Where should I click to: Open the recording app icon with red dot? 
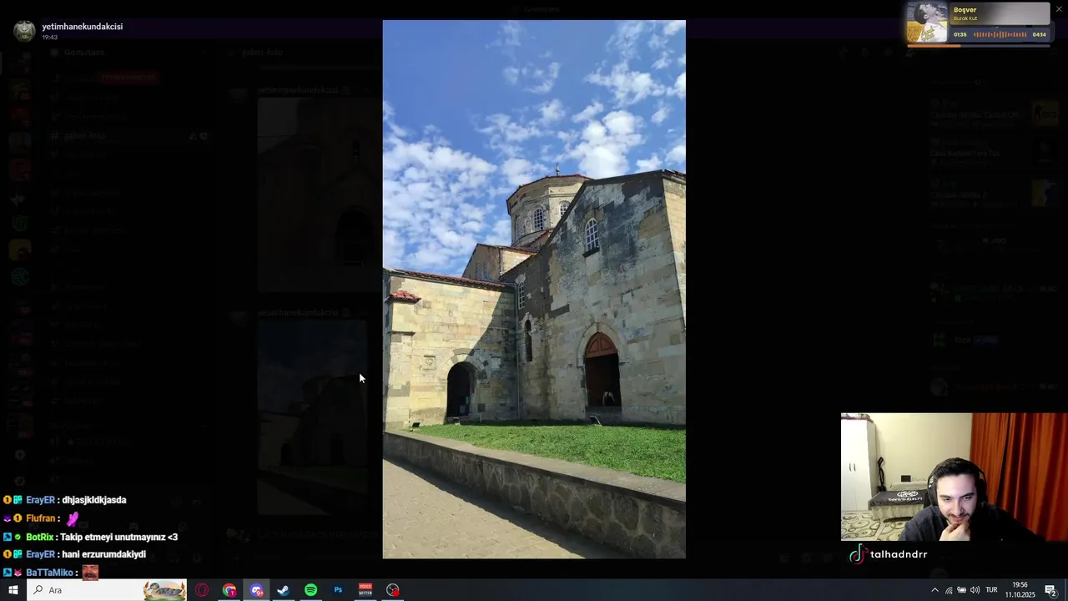(x=393, y=590)
